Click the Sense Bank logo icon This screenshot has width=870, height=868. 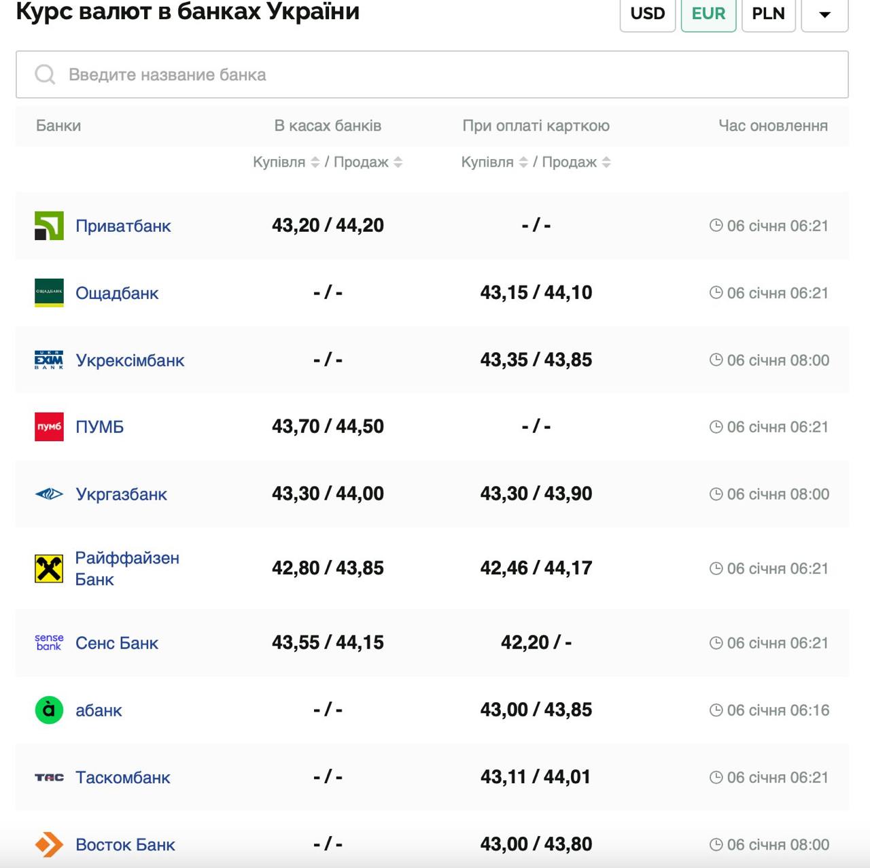tap(49, 642)
